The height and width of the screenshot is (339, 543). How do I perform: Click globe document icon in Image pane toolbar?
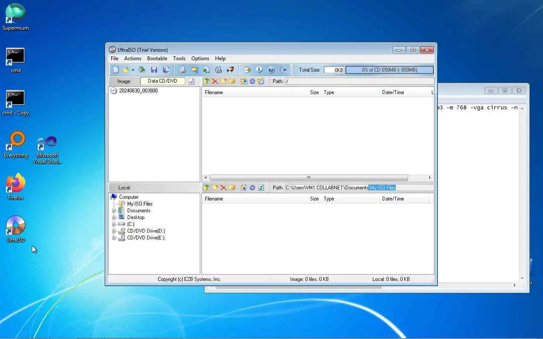[244, 81]
